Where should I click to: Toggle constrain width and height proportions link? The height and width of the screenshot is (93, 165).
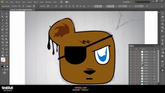pos(130,6)
